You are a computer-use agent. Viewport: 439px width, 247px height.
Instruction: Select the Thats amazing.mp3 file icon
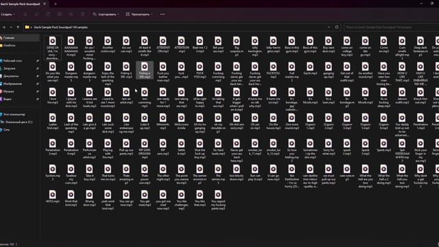pos(126,169)
